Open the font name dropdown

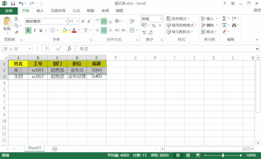pyautogui.click(x=66, y=21)
